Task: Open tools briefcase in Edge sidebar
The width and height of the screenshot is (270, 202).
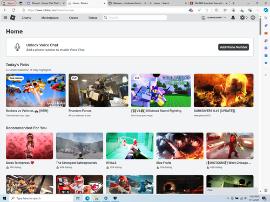Action: (x=266, y=33)
